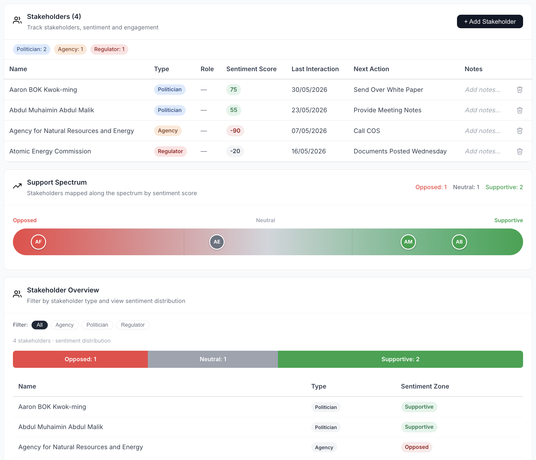
Task: Click the Support Spectrum trend arrow icon
Action: click(17, 186)
